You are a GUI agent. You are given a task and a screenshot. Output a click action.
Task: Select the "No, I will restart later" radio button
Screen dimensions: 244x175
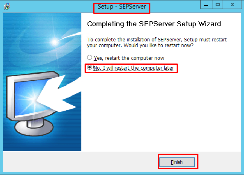click(x=90, y=67)
